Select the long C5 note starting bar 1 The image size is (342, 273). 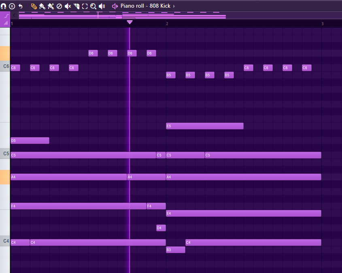[83, 155]
